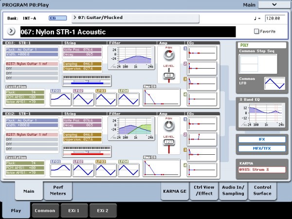Open EXi1 LFO2 triangle waveform
This screenshot has width=292, height=219.
click(x=83, y=99)
